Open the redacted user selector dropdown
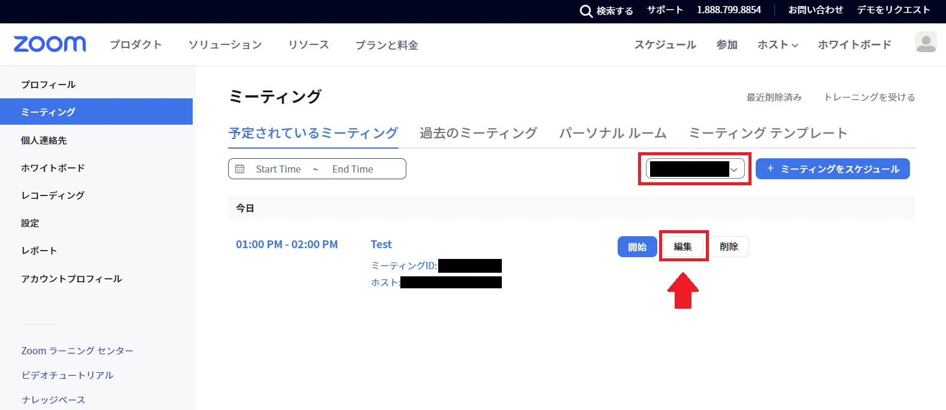This screenshot has height=410, width=946. click(695, 169)
